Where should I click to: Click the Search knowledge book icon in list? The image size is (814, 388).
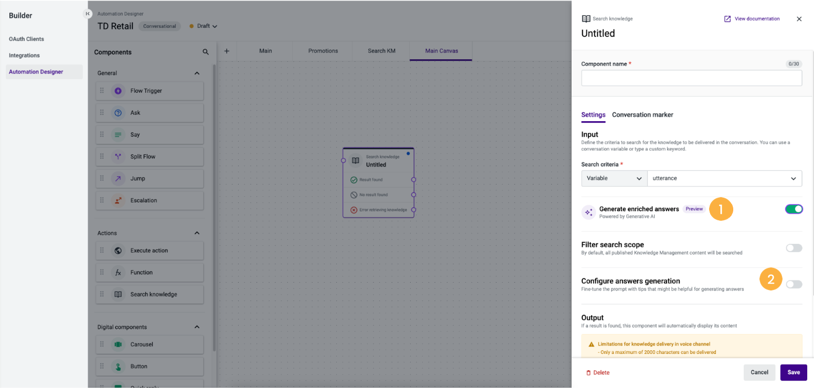click(118, 294)
